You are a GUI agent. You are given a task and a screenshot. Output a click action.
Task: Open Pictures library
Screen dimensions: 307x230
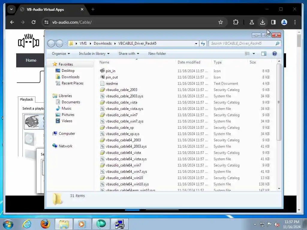[68, 115]
